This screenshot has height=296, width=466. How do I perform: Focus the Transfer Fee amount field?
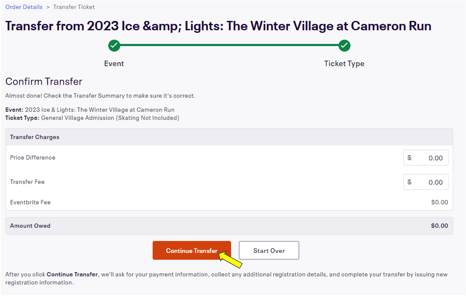coord(431,182)
